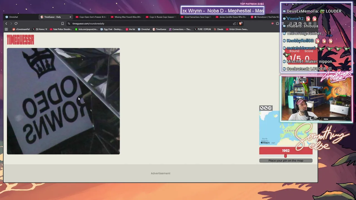Image resolution: width=356 pixels, height=200 pixels.
Task: Bookmark this page with the bookmark icon
Action: tap(62, 24)
